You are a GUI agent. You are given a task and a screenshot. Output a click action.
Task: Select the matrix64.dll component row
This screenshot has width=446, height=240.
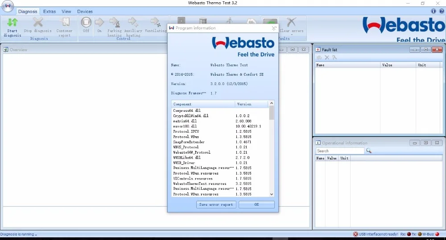pyautogui.click(x=220, y=121)
